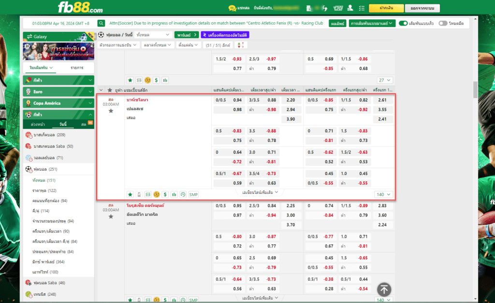
Task: Click the fb88.com logo
Action: pyautogui.click(x=81, y=8)
